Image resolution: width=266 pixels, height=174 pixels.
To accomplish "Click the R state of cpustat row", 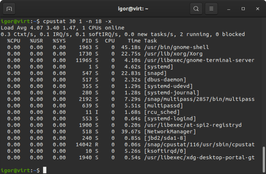I will (96, 145).
